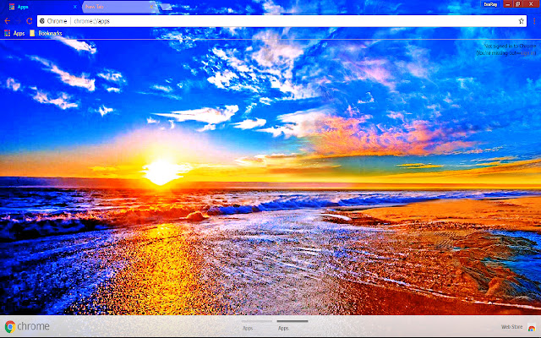Viewport: 541px width, 338px height.
Task: Click the Web Store icon
Action: pos(532,327)
